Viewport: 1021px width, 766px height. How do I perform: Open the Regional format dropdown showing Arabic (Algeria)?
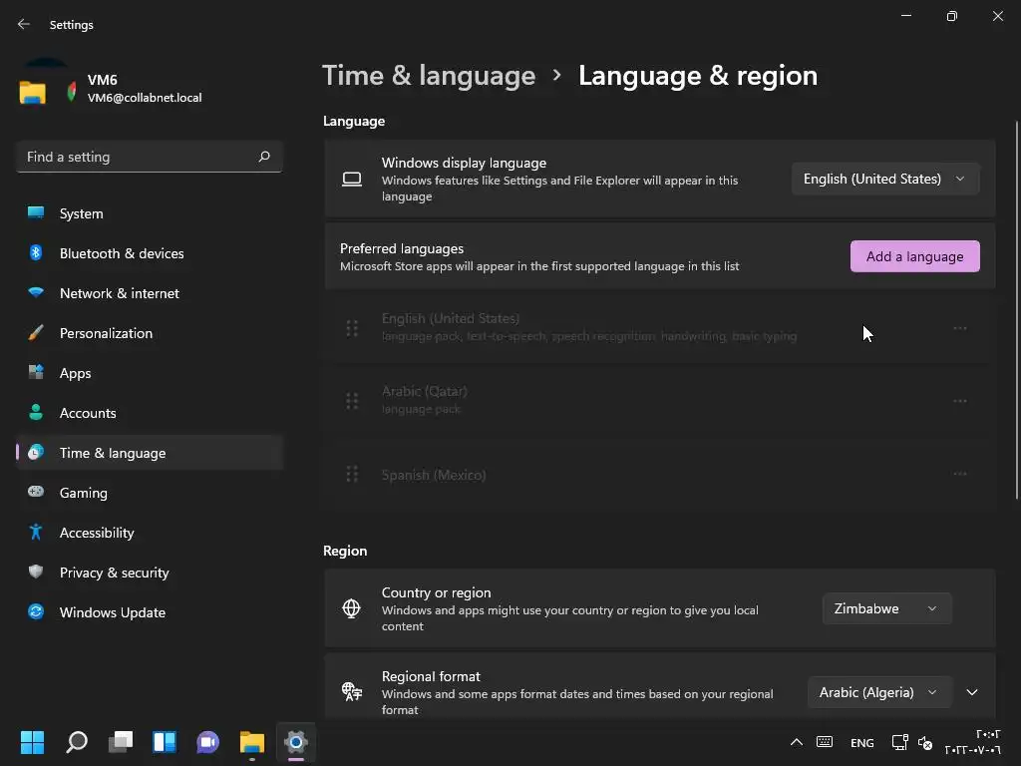coord(879,692)
